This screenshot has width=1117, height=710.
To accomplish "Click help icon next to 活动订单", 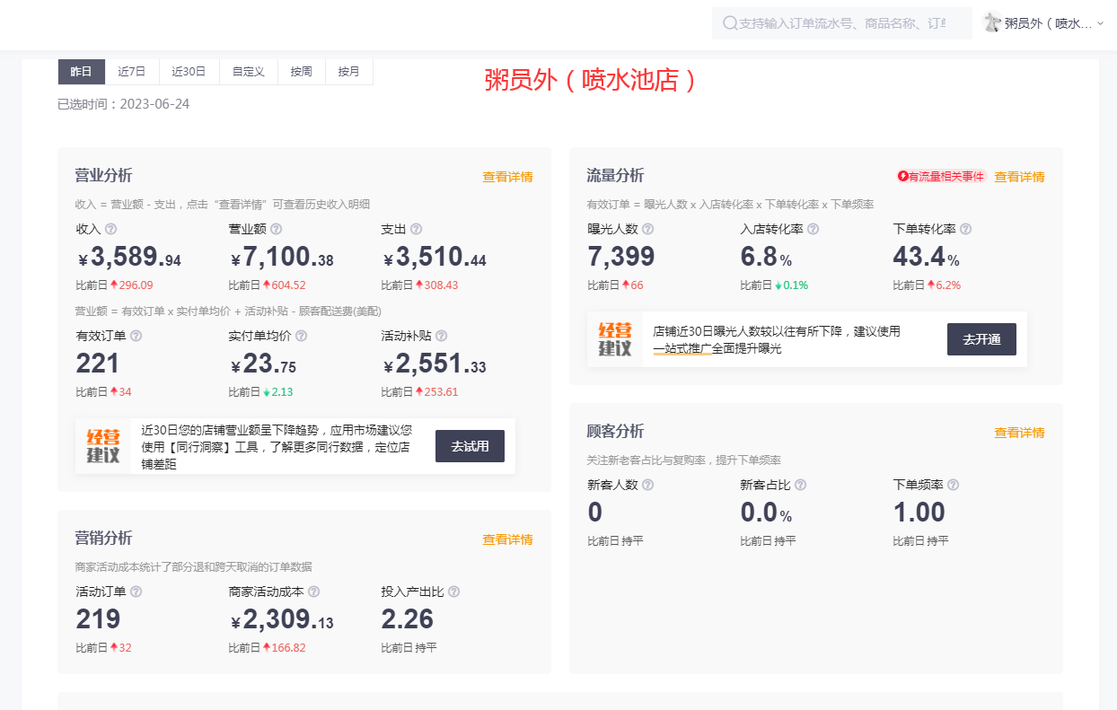I will click(x=136, y=592).
